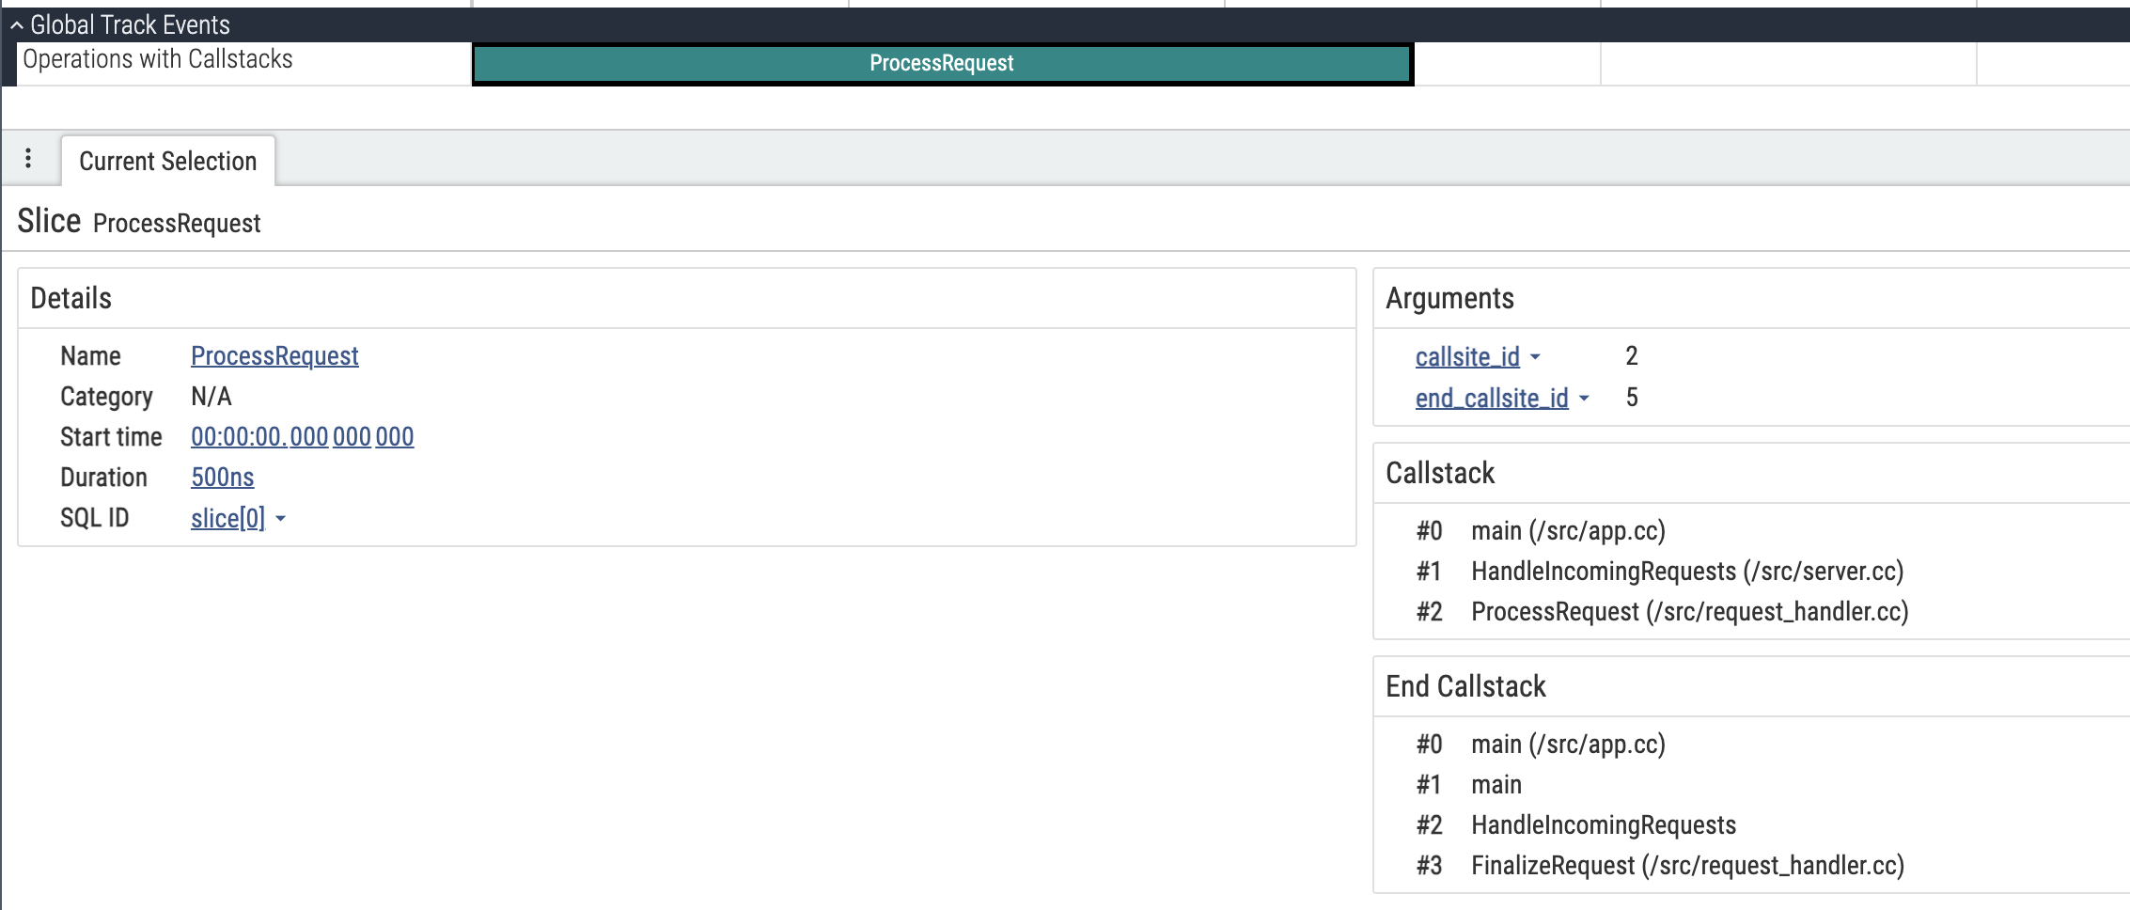Click the Operations with Callstacks track name
The height and width of the screenshot is (910, 2130).
(x=157, y=59)
